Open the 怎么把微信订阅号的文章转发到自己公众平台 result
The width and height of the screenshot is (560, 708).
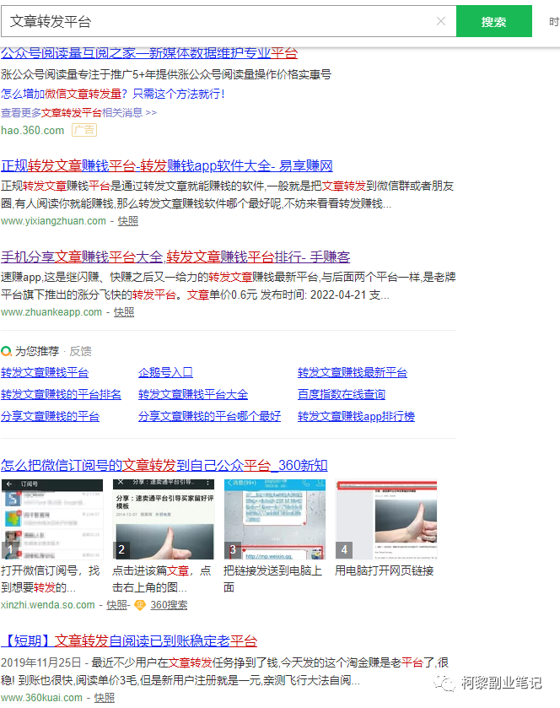[x=164, y=465]
